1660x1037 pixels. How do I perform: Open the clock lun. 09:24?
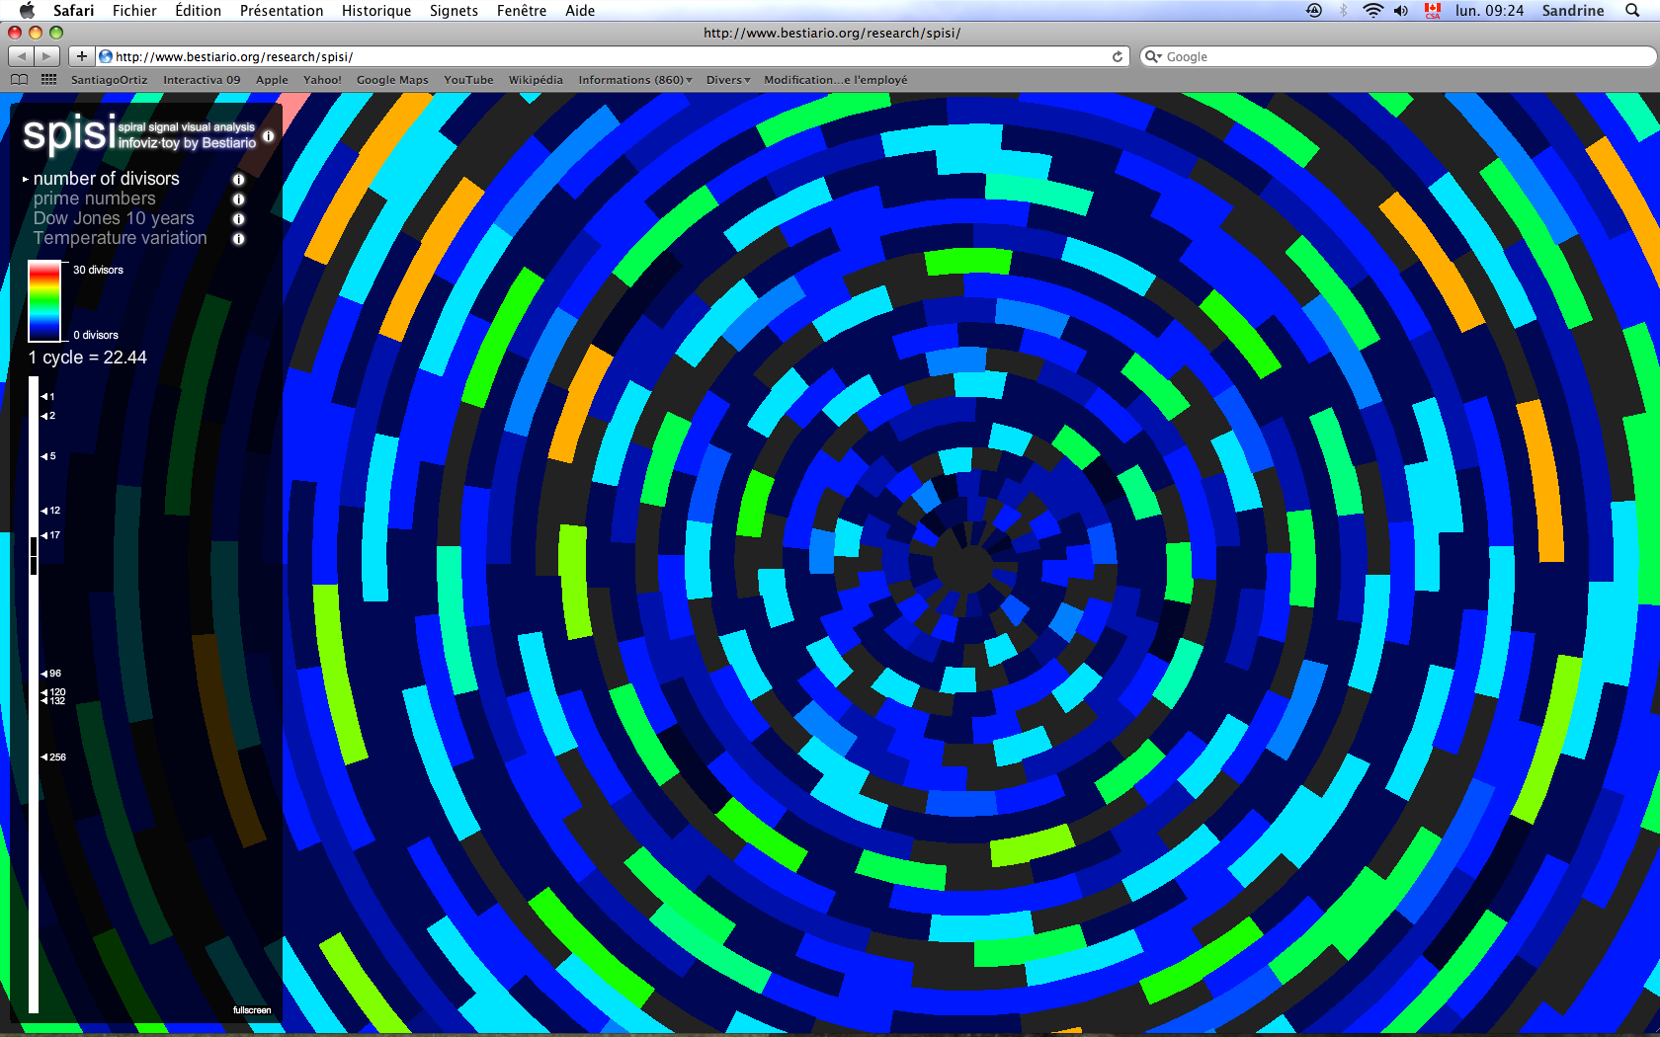(x=1489, y=11)
